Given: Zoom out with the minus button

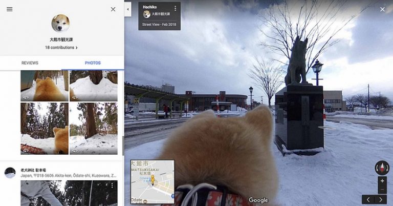Looking at the screenshot, I should click(382, 189).
